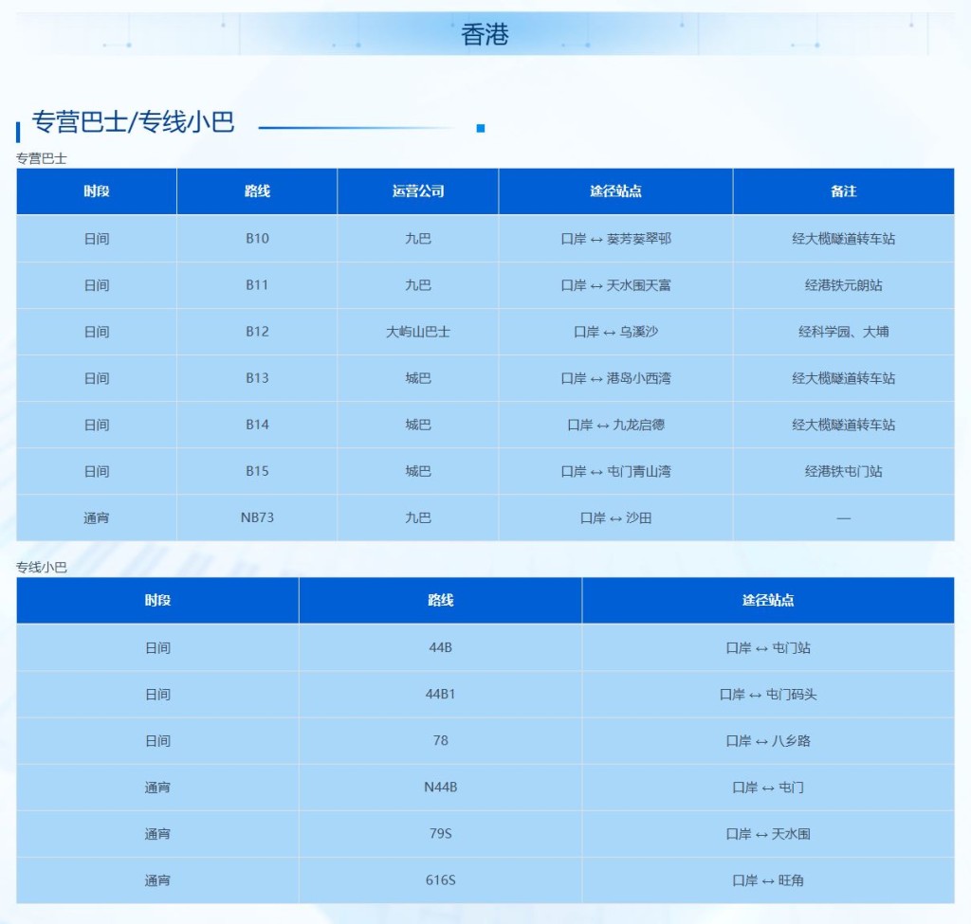The width and height of the screenshot is (971, 924).
Task: Select route B11 cell
Action: pyautogui.click(x=257, y=284)
